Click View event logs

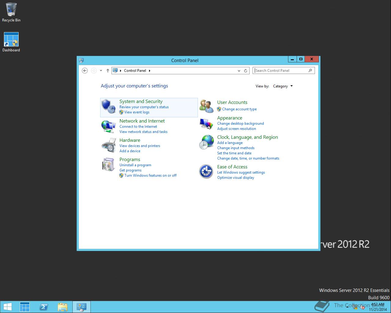point(137,112)
